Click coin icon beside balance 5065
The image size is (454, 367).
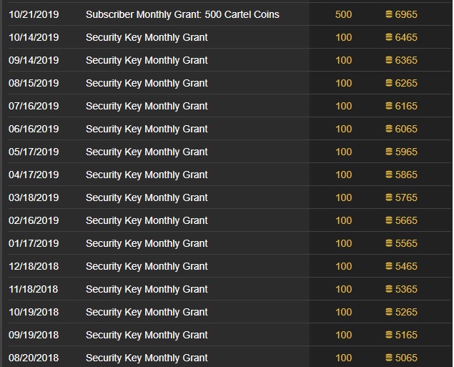tap(389, 358)
